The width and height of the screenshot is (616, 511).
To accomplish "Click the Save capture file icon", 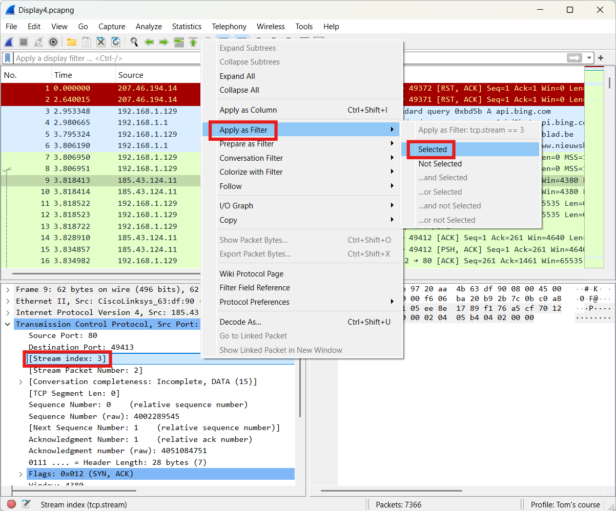I will (x=87, y=42).
